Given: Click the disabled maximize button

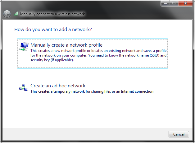Looking at the screenshot, I should 174,3.
